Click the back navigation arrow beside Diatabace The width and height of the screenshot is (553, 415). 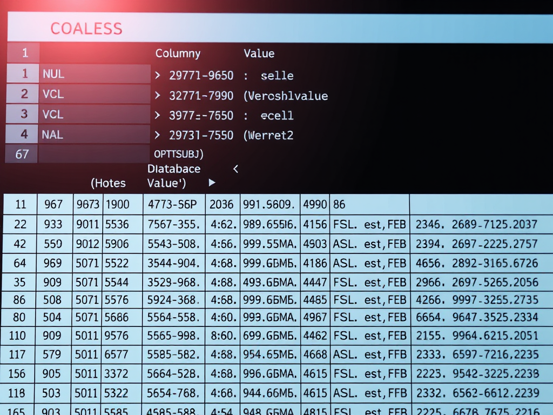235,169
